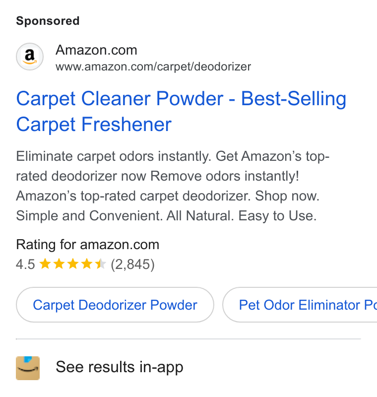Click the 'Eliminate carpet odors instantly' sentence
Screen dimensions: 377x397
(114, 156)
